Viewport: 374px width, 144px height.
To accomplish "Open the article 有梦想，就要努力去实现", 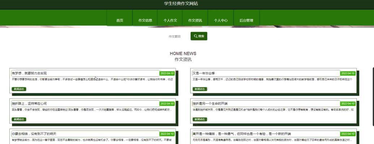I will (x=29, y=73).
